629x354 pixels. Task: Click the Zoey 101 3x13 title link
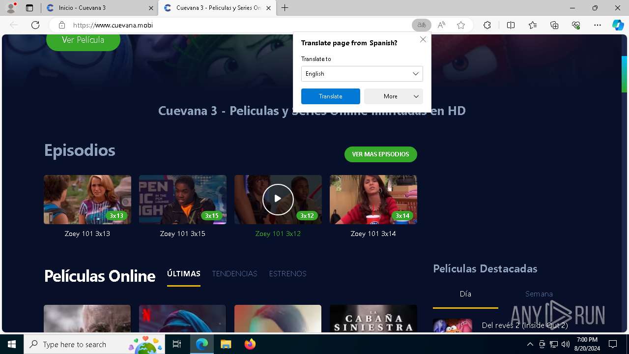click(x=87, y=234)
